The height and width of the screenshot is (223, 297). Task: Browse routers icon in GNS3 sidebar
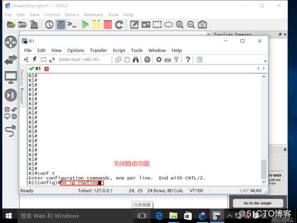pyautogui.click(x=11, y=42)
